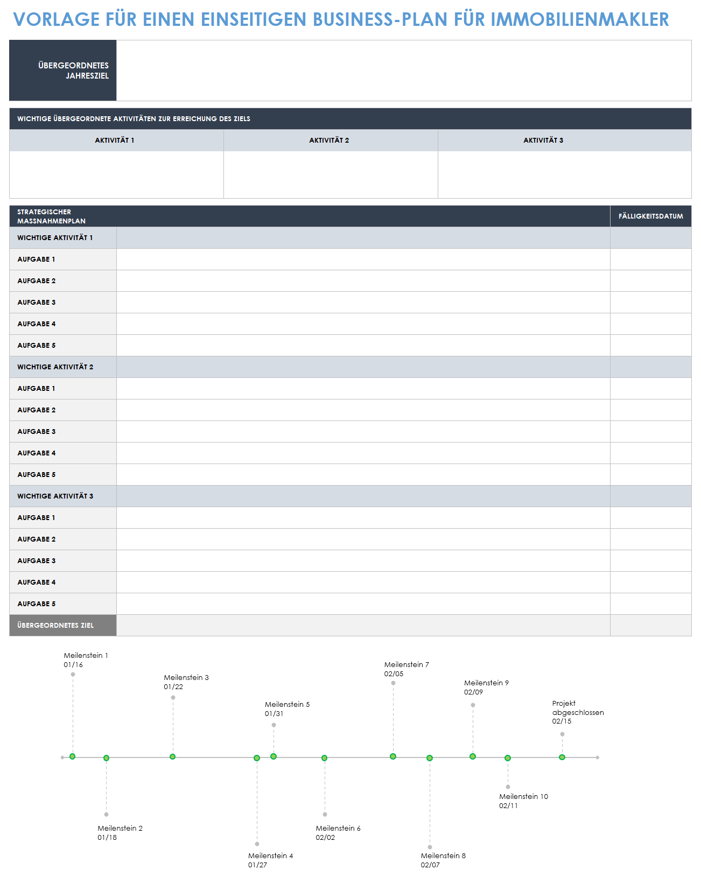The width and height of the screenshot is (701, 884).
Task: Click the Meilenstein 2 green timeline marker
Action: click(x=107, y=758)
